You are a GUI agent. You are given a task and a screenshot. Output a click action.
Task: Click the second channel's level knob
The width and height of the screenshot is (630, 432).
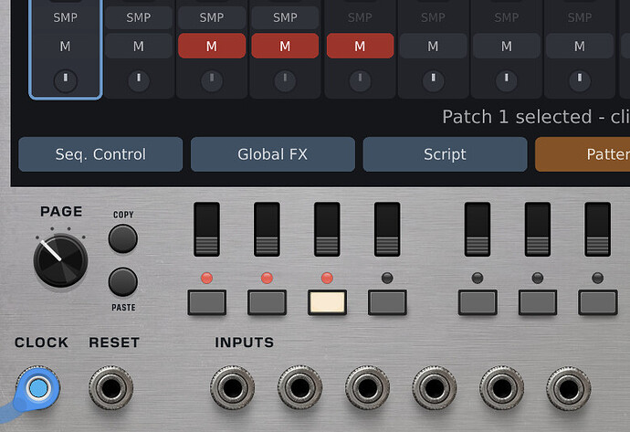[139, 80]
